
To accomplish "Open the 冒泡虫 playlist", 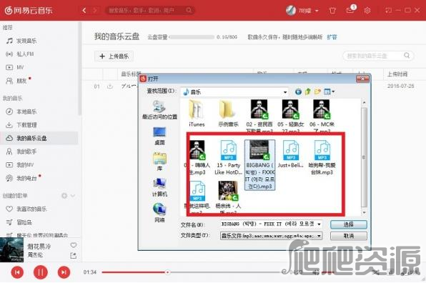I will (19, 222).
